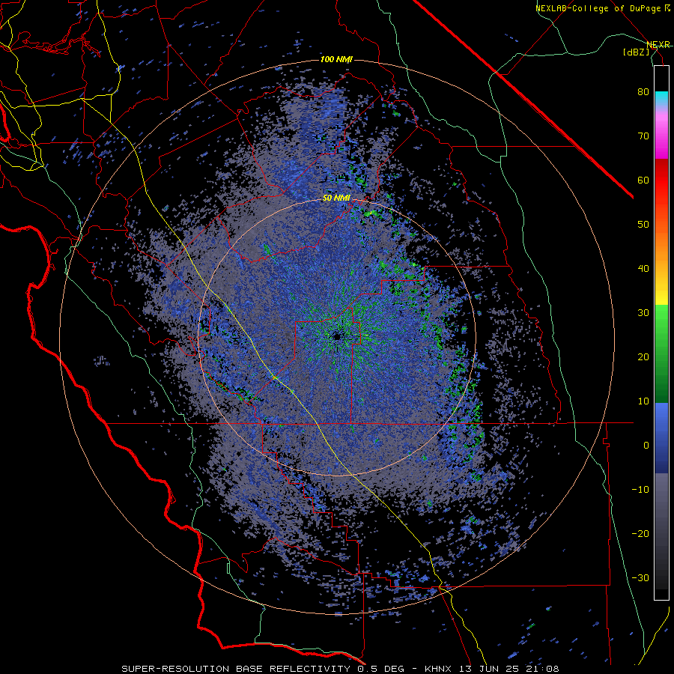Click the -20 value on reflectivity scale

(640, 534)
